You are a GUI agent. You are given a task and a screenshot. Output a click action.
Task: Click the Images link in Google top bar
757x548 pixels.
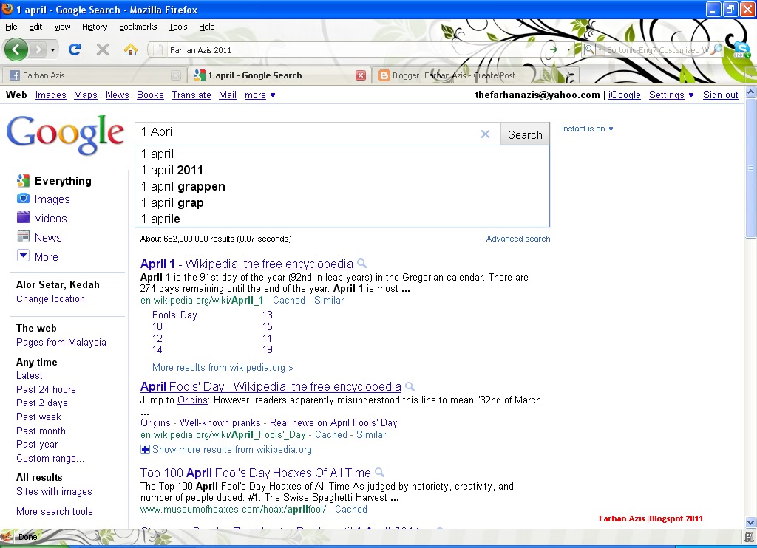51,95
